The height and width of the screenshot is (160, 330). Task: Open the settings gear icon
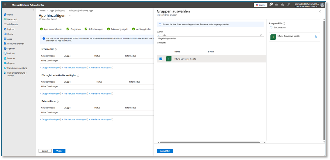point(276,5)
